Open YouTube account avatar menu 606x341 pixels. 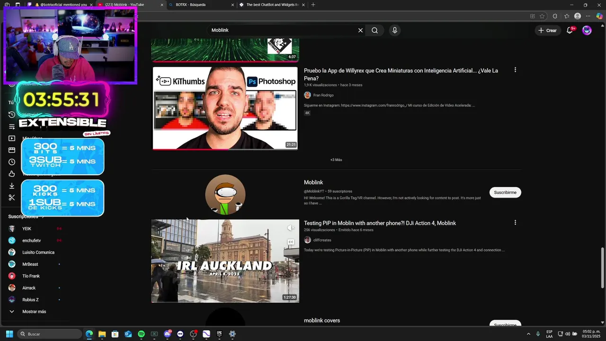point(587,30)
